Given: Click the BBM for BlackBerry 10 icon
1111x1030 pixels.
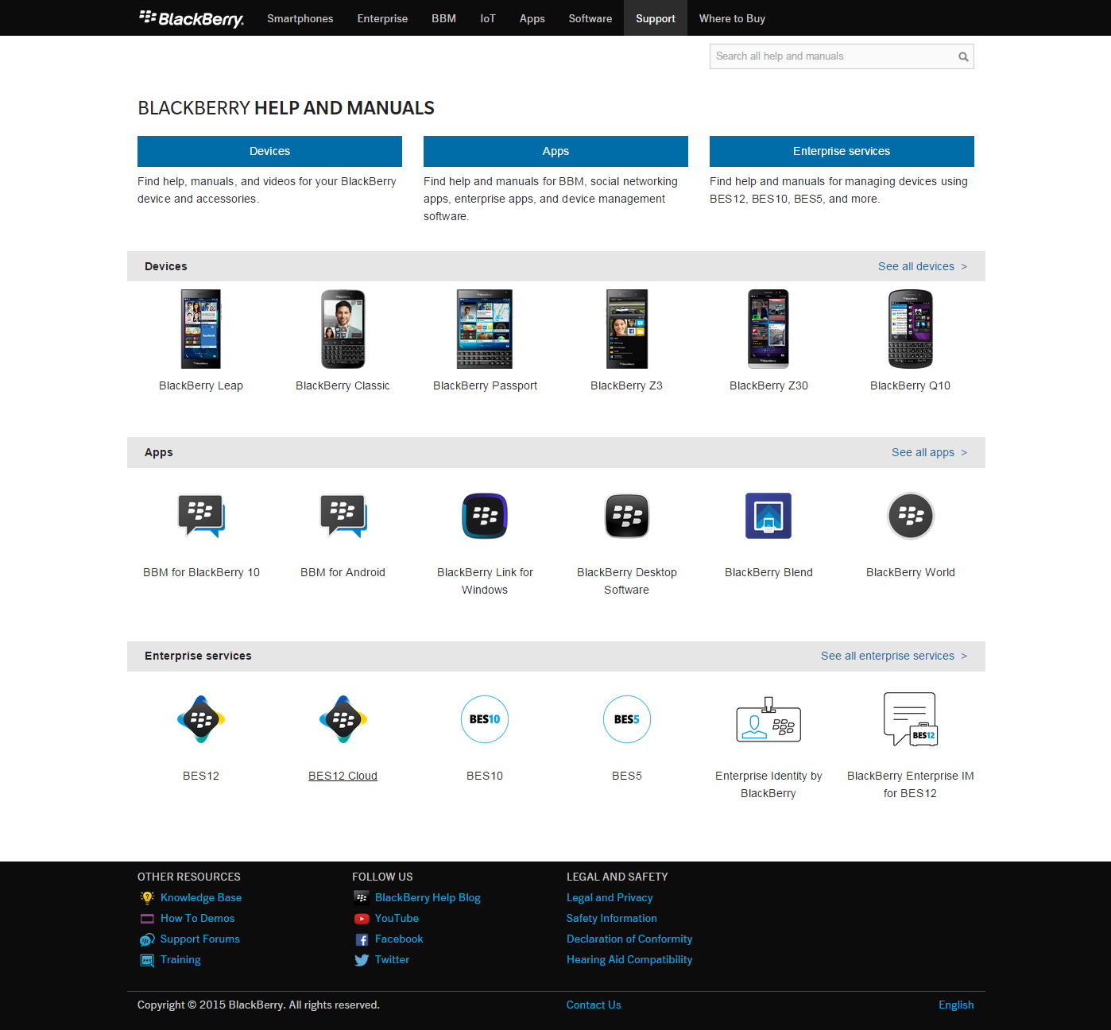Looking at the screenshot, I should click(x=201, y=516).
